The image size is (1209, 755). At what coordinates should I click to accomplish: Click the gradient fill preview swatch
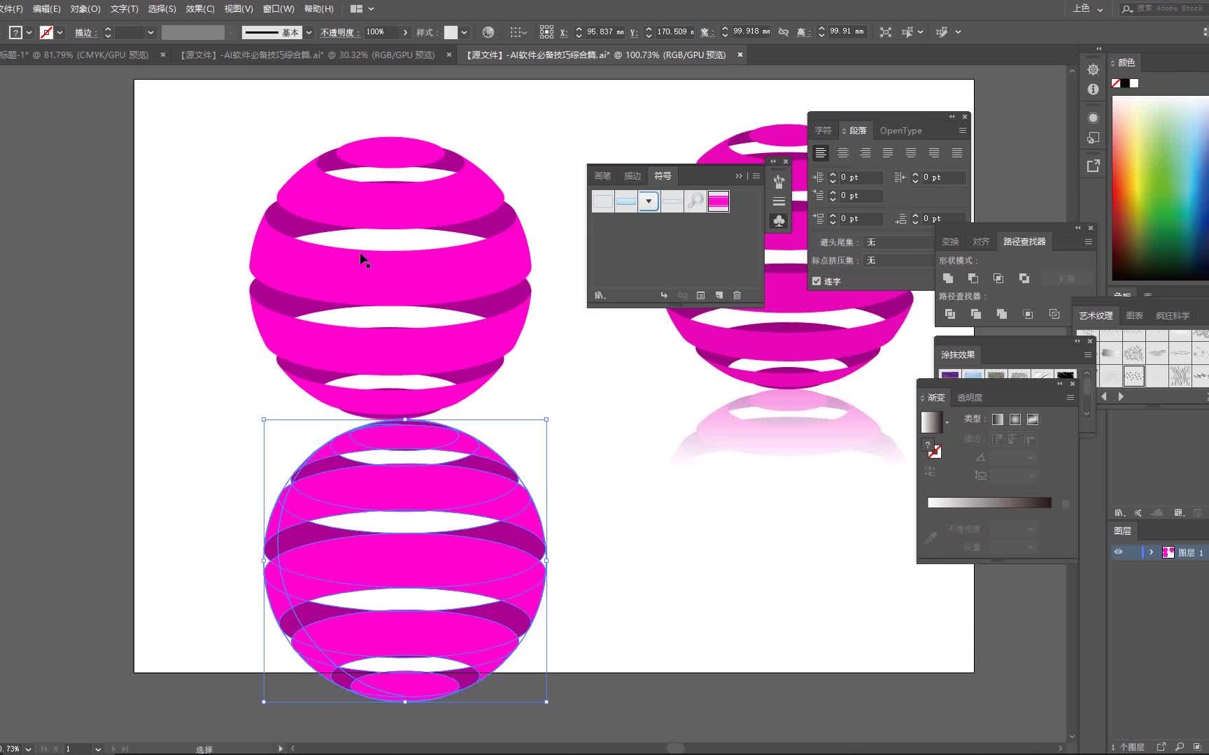931,422
